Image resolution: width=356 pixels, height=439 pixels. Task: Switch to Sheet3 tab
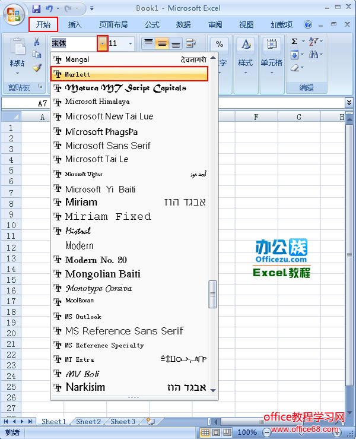click(x=123, y=421)
